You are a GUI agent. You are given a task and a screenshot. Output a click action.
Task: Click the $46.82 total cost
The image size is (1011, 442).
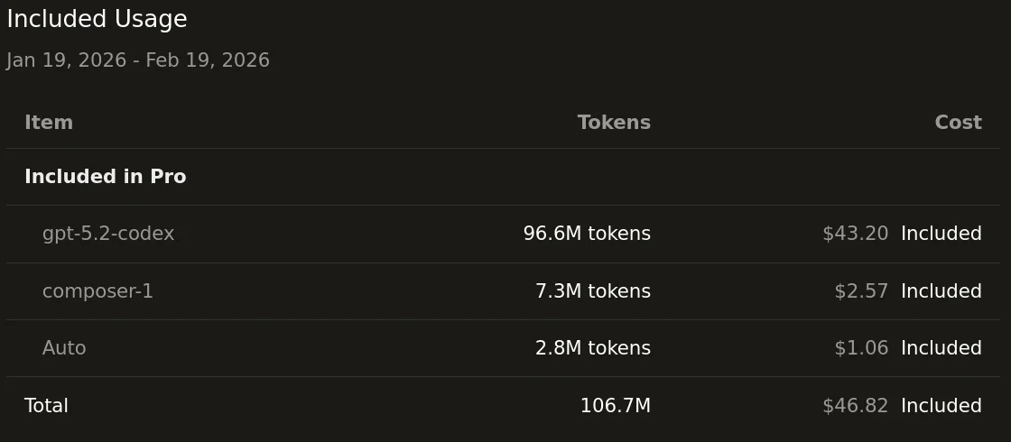pos(855,406)
